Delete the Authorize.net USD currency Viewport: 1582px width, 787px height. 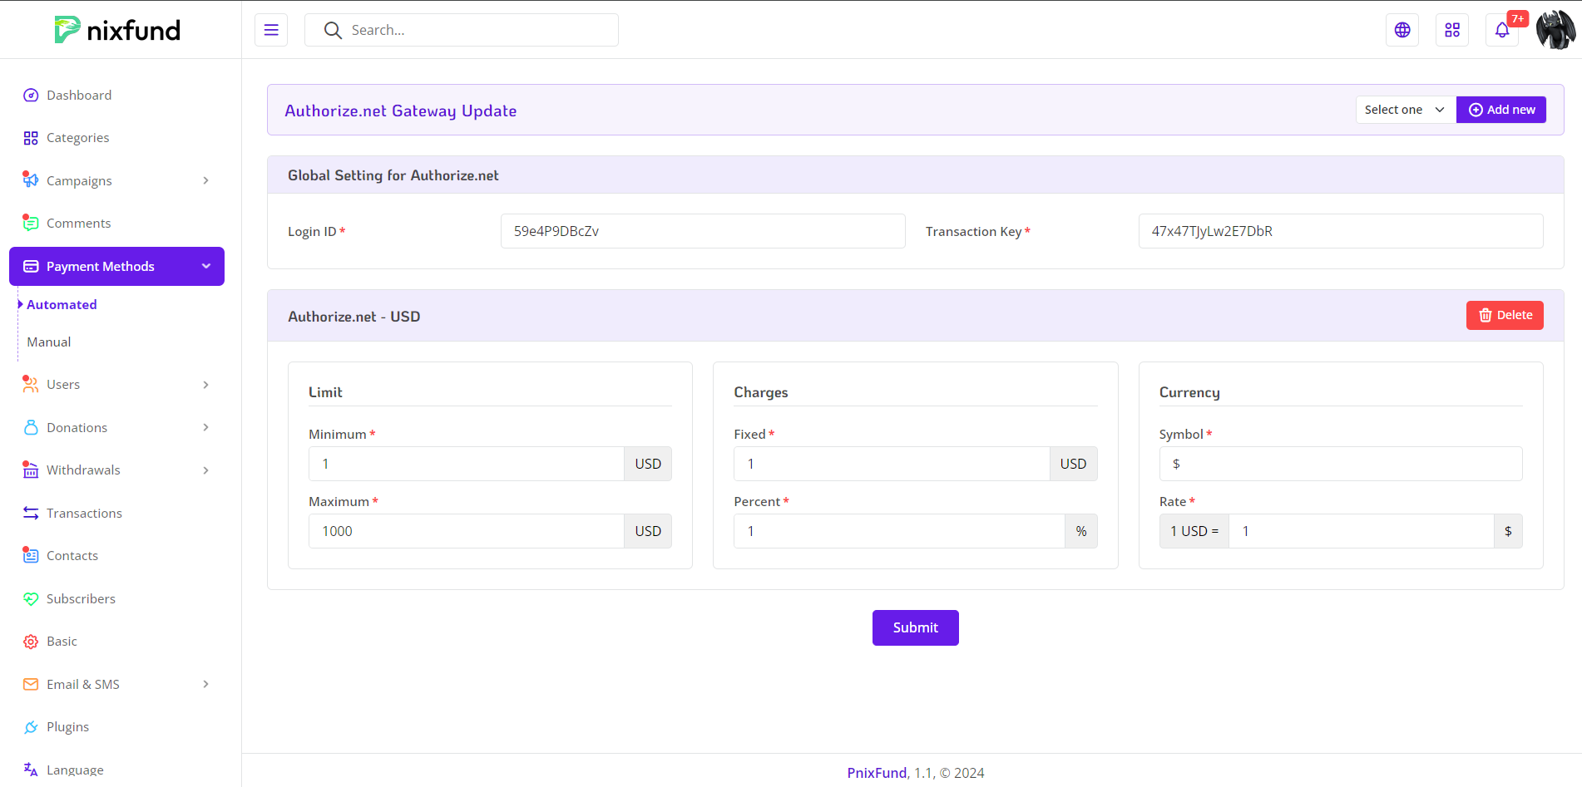point(1505,316)
